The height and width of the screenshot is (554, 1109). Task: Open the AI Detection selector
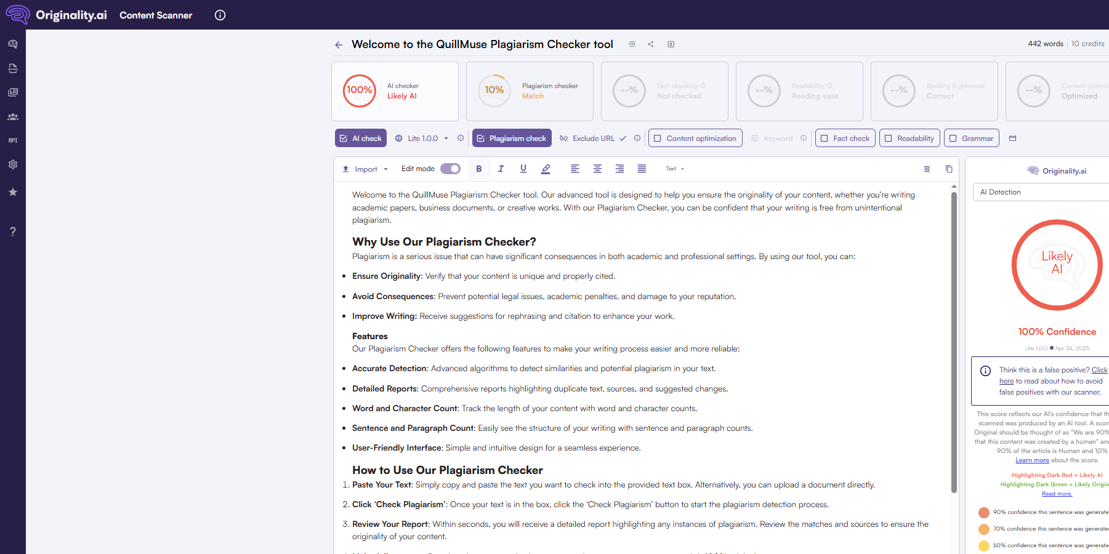coord(1041,192)
